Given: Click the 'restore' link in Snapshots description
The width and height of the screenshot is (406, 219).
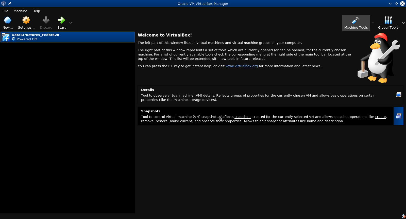Looking at the screenshot, I should click(161, 121).
